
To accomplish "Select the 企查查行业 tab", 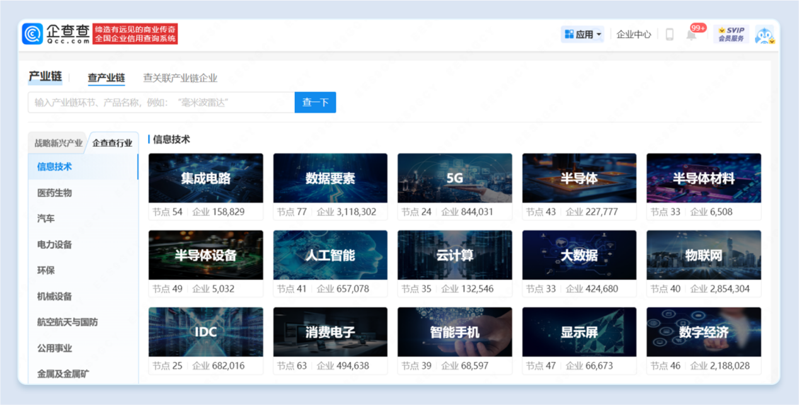I will (x=112, y=143).
